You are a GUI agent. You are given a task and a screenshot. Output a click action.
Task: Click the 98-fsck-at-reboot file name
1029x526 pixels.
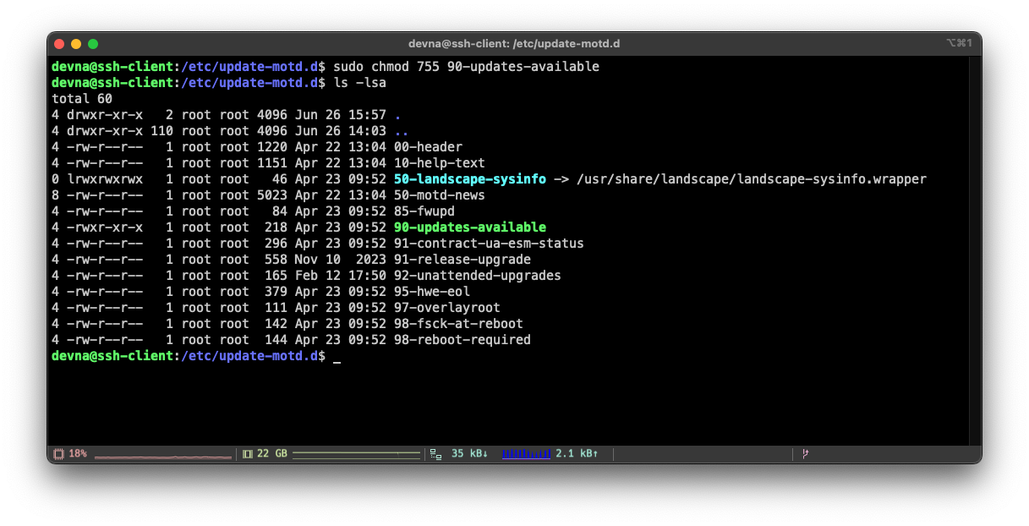(458, 324)
